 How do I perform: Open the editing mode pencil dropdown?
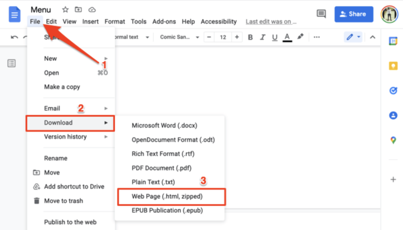pyautogui.click(x=353, y=37)
